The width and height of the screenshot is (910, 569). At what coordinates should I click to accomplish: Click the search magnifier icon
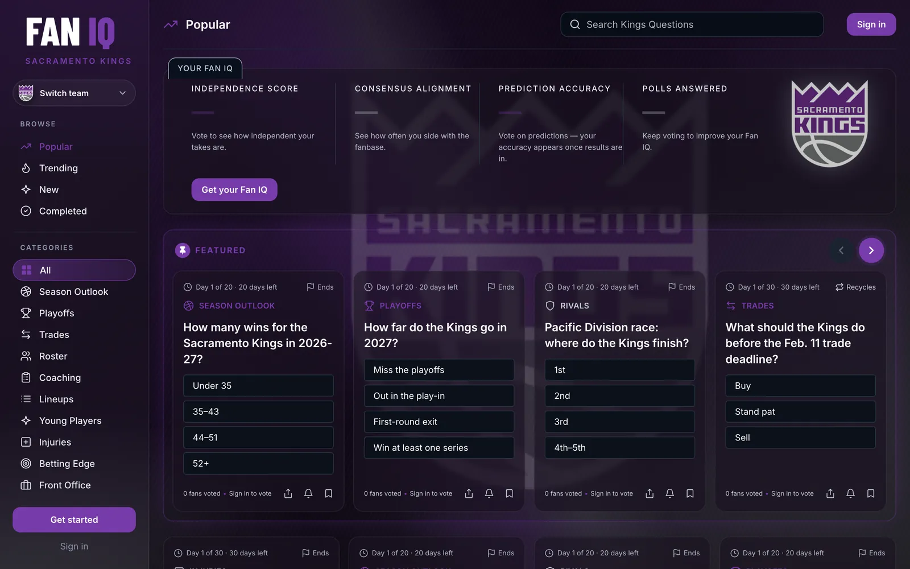click(x=575, y=24)
